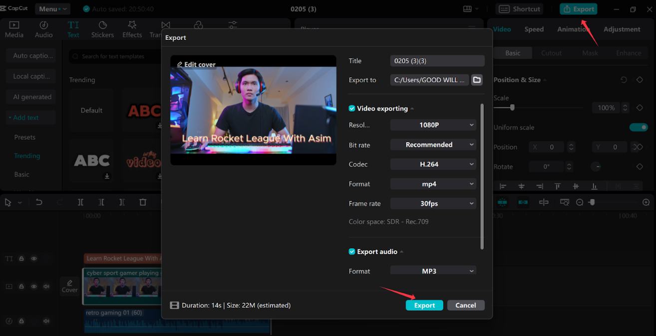Uncheck the Export audio checkbox
The width and height of the screenshot is (656, 336).
(x=351, y=252)
